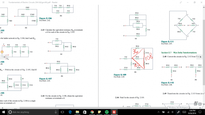Viewport: 205px width, 115px height.
Task: Open Microsoft Edge from the taskbar
Action: pyautogui.click(x=70, y=112)
